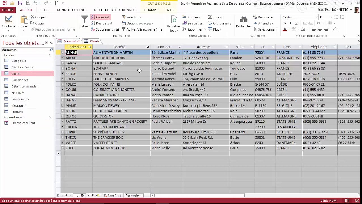Save the record with Enregistrer
Image resolution: width=362 pixels, height=204 pixels.
click(x=192, y=24)
